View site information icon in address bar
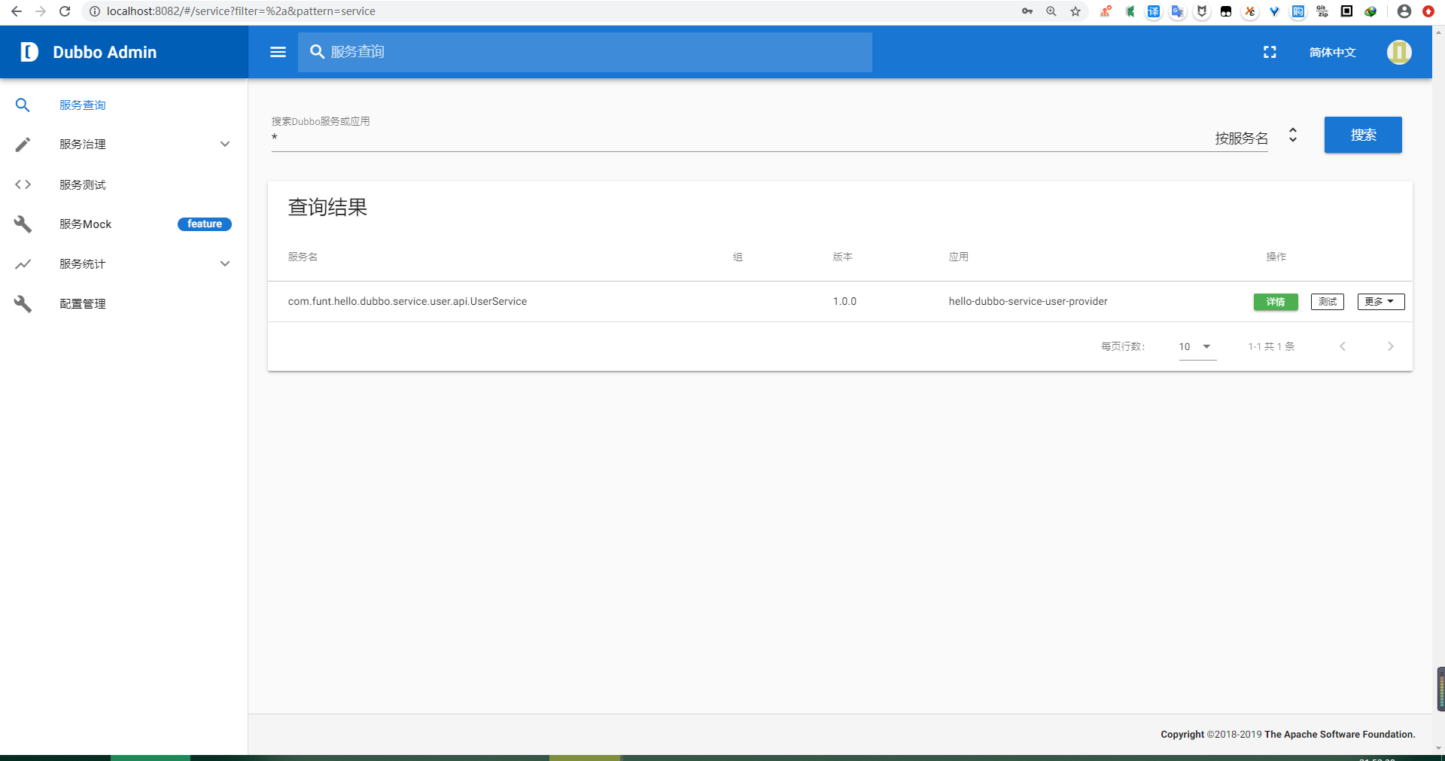This screenshot has height=761, width=1445. (x=94, y=11)
